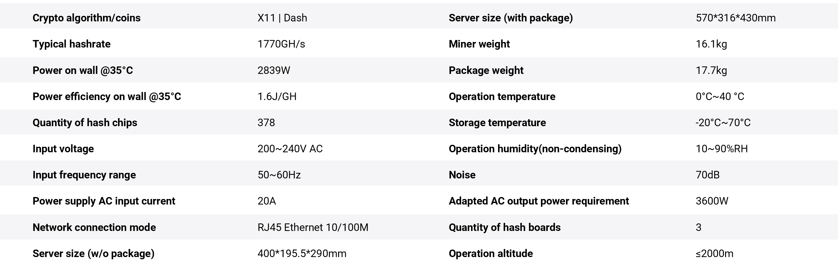
Task: Click the 1.6J/GH efficiency value
Action: pos(277,96)
